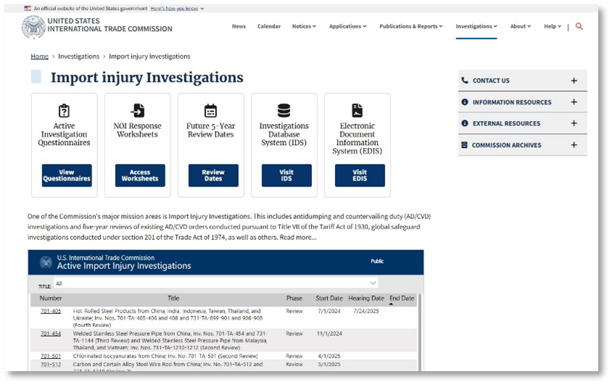The height and width of the screenshot is (385, 612).
Task: Open investigation 701-501 link
Action: (x=51, y=356)
